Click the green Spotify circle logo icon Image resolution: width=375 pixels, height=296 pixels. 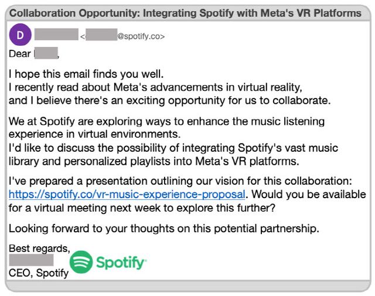coord(81,262)
